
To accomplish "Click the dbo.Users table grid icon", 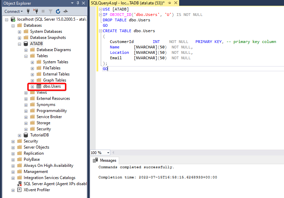I will pyautogui.click(x=39, y=86).
